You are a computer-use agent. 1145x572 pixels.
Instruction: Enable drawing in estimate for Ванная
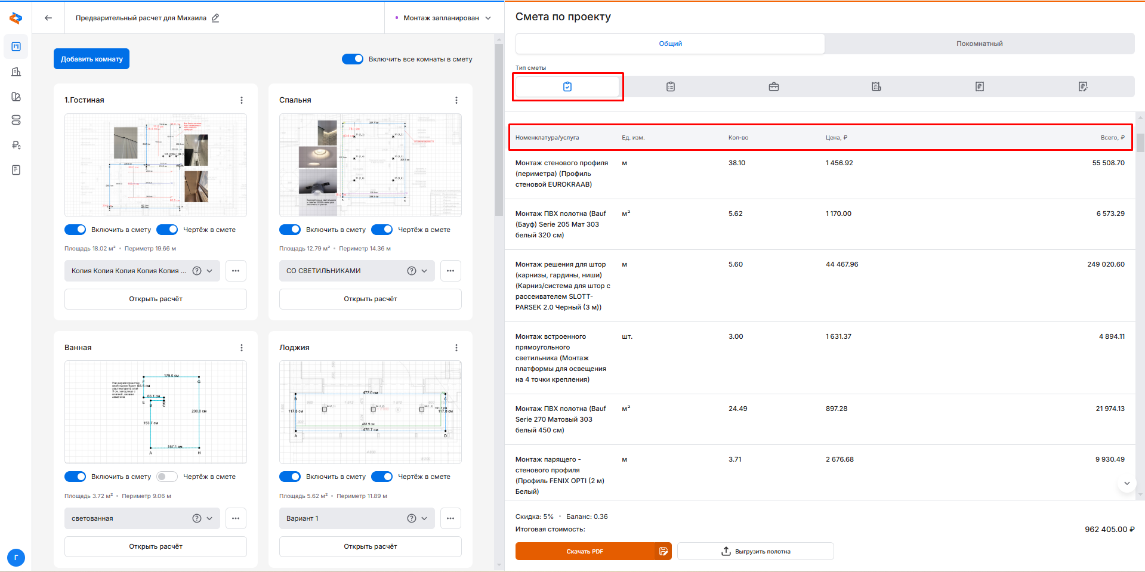point(167,477)
